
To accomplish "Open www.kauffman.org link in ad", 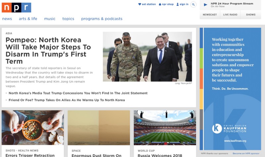I will (x=235, y=141).
